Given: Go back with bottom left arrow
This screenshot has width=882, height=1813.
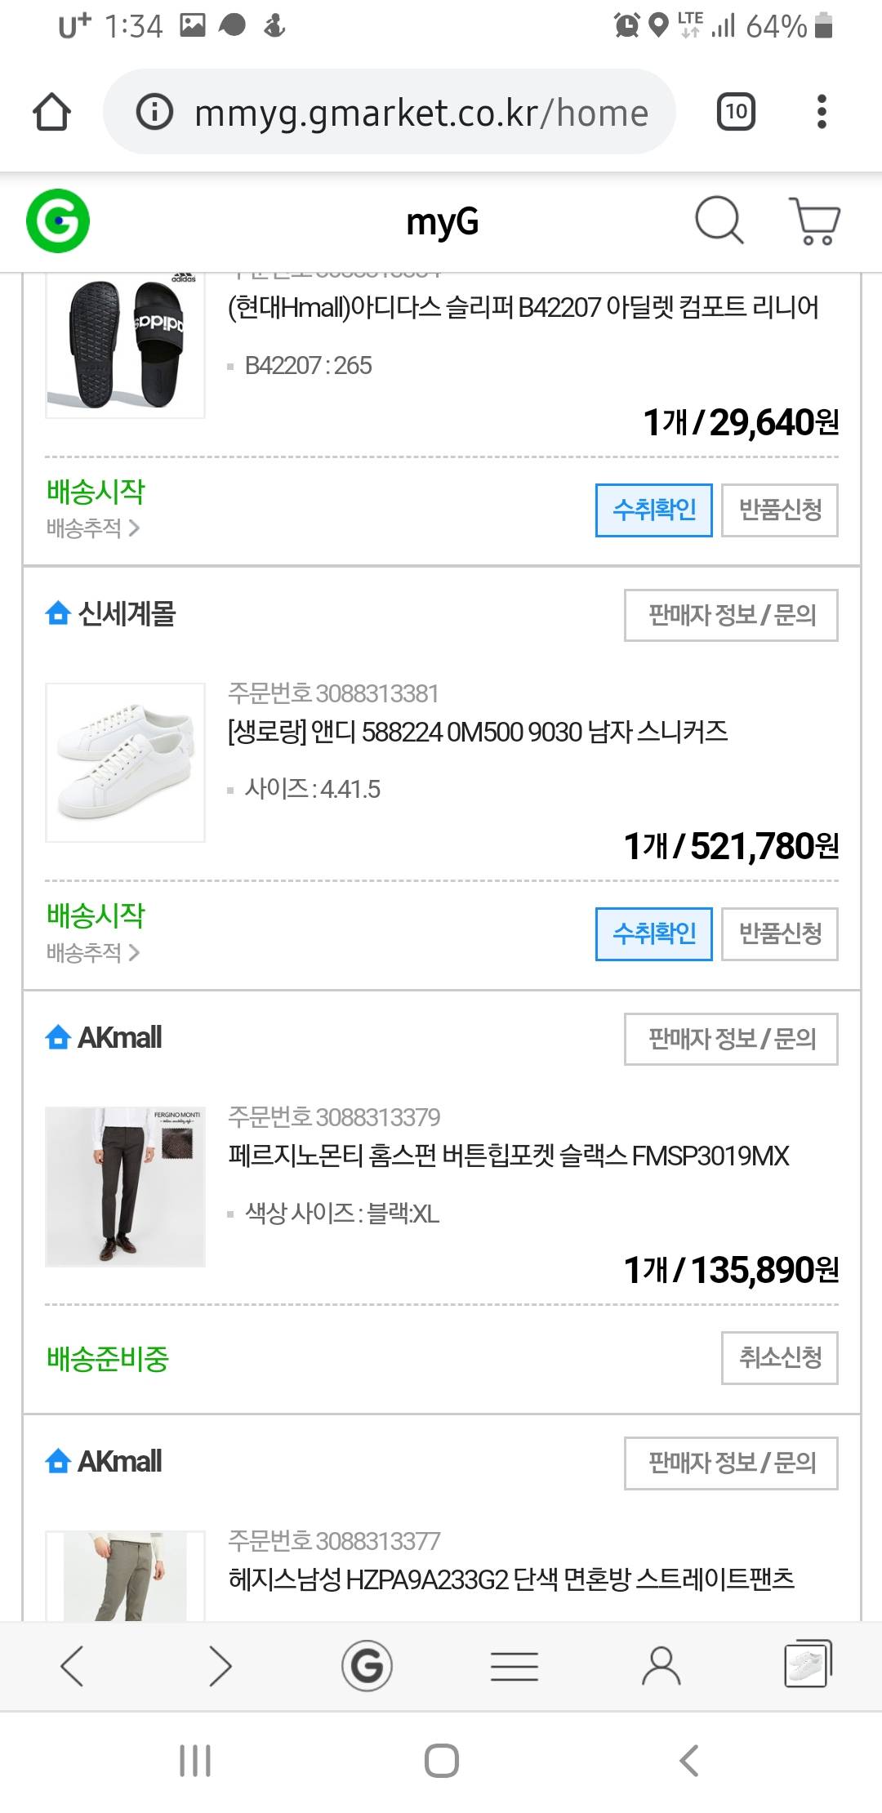Looking at the screenshot, I should point(73,1666).
